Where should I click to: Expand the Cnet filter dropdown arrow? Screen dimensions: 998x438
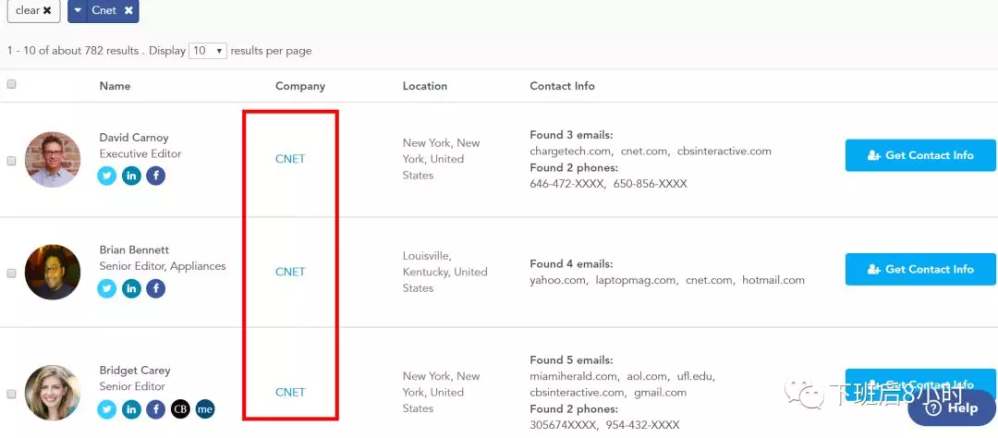tap(78, 10)
